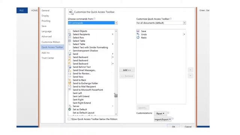The width and height of the screenshot is (240, 135).
Task: Confirm with the OK button
Action: click(173, 126)
